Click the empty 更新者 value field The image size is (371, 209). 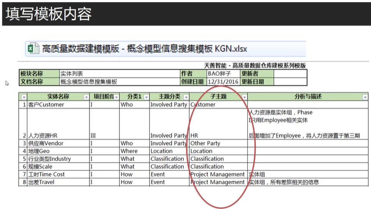(x=290, y=74)
